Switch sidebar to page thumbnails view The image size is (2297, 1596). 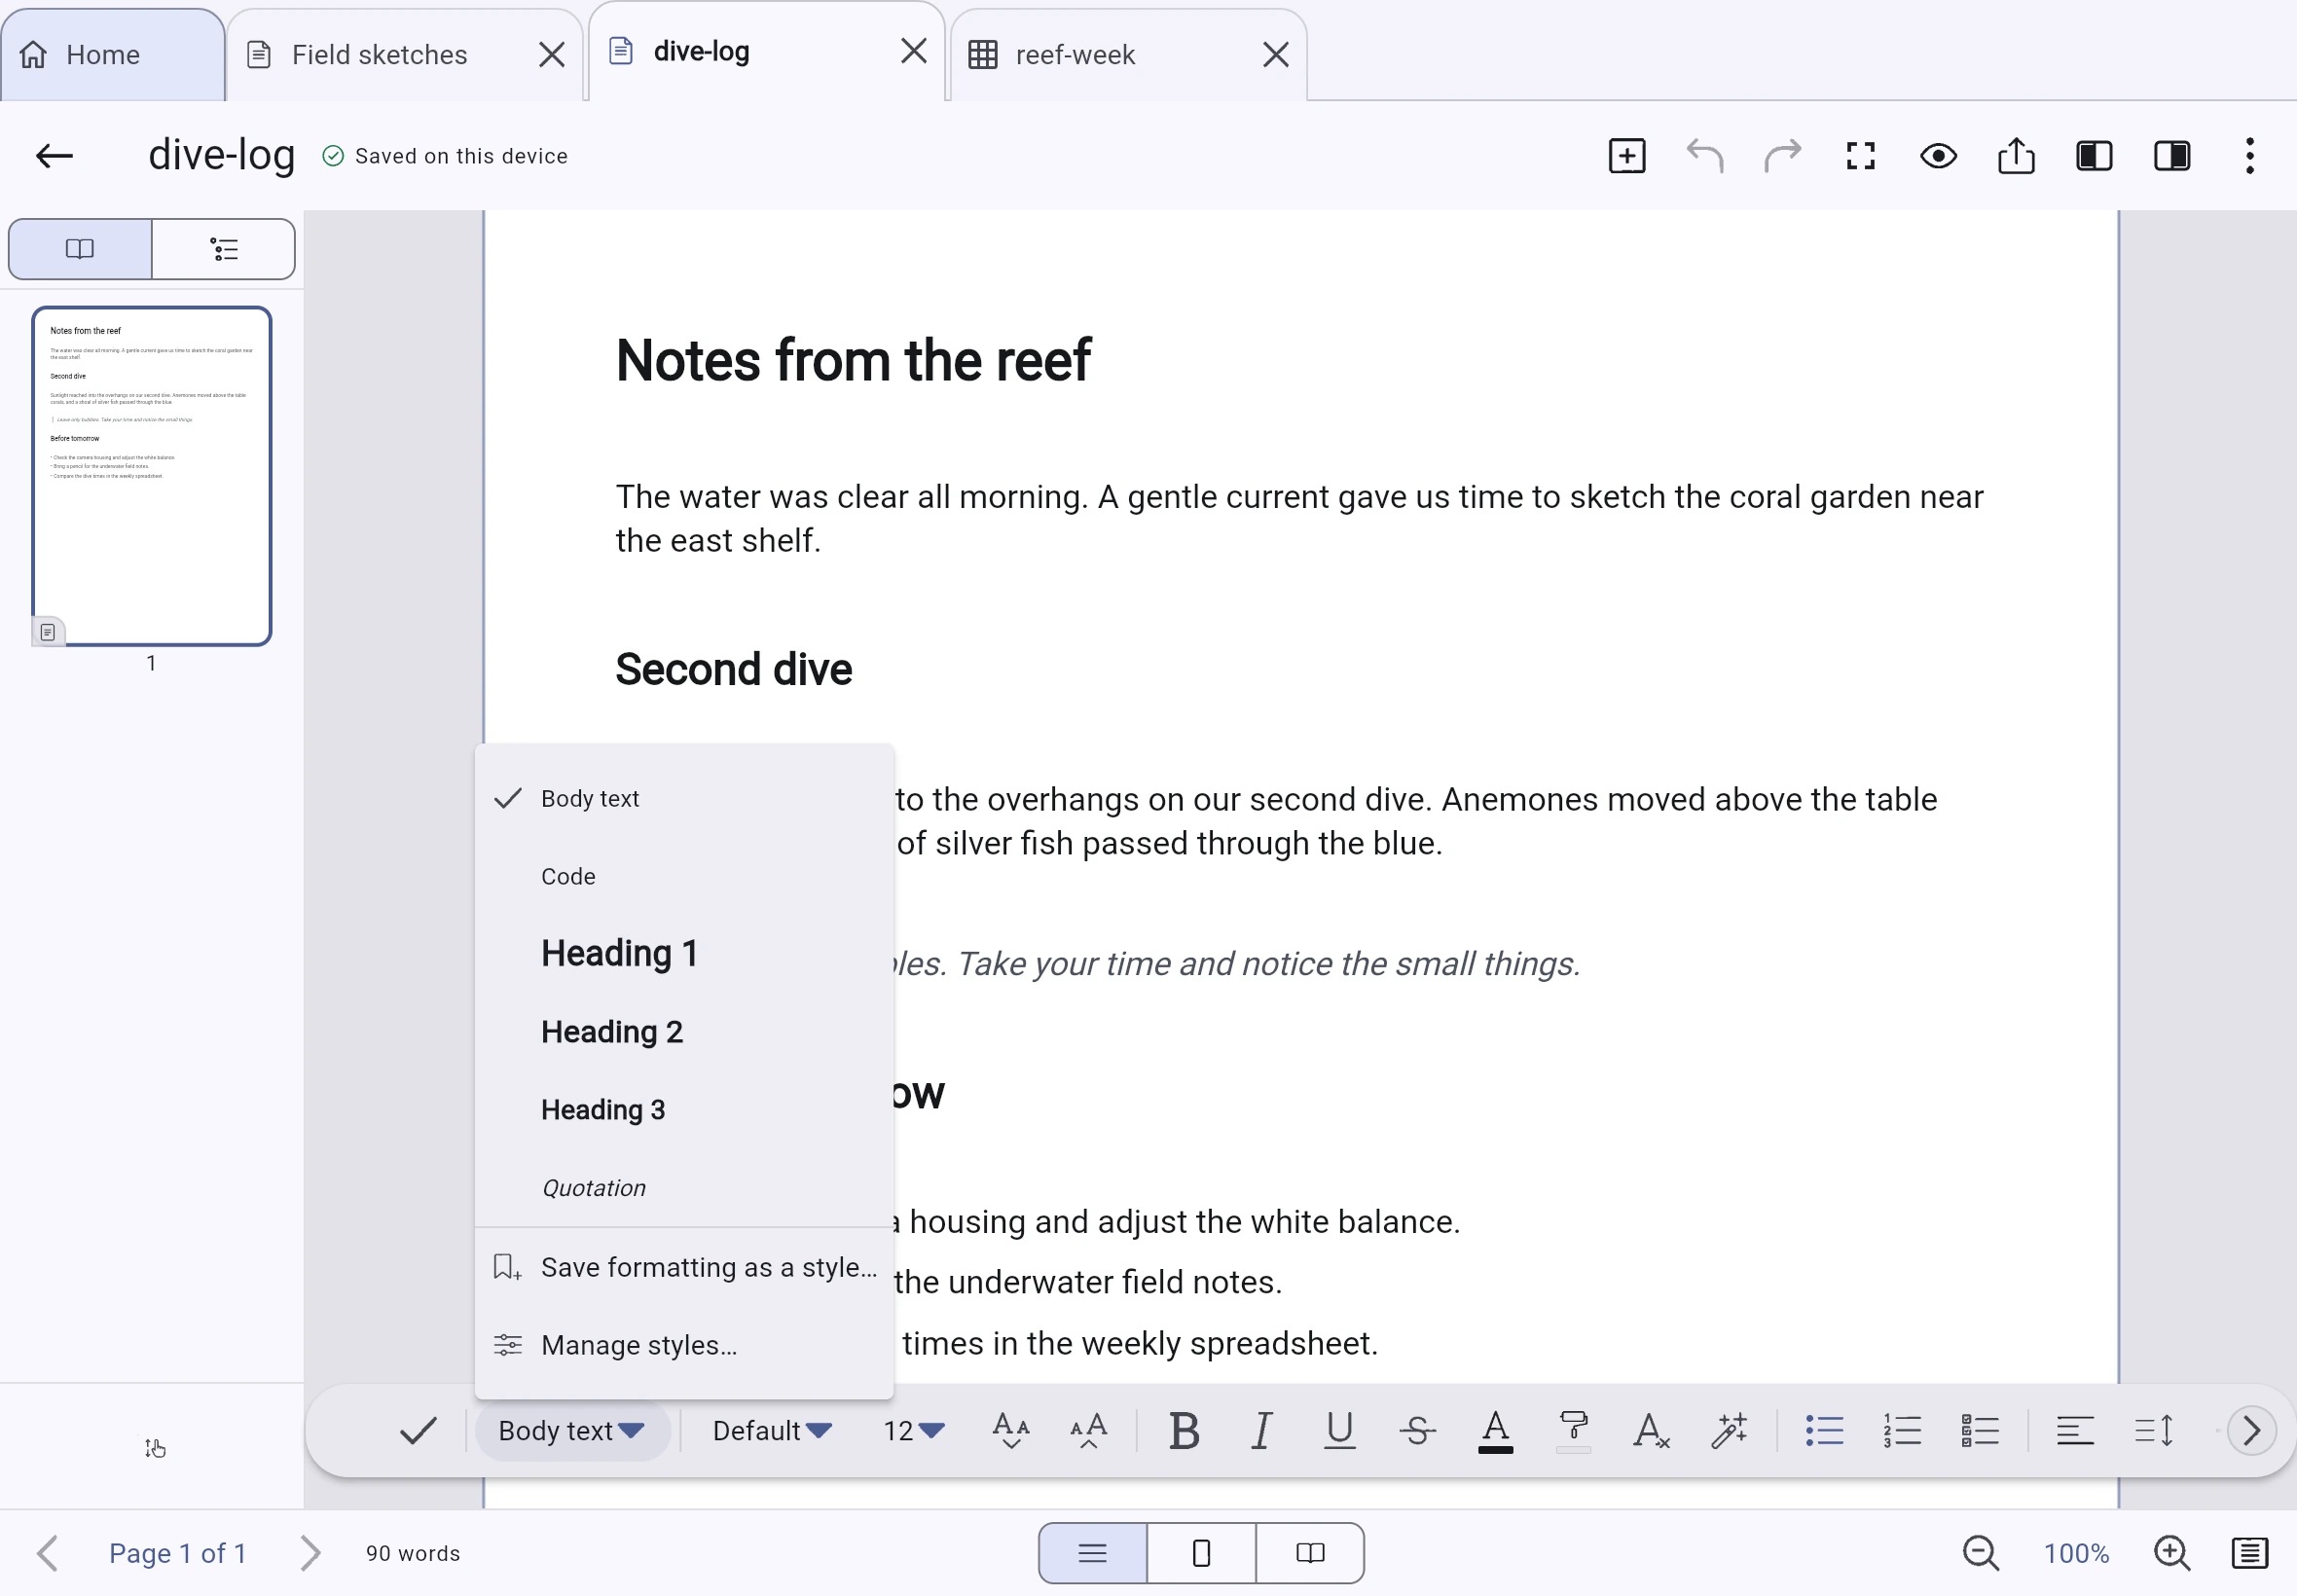(x=80, y=249)
